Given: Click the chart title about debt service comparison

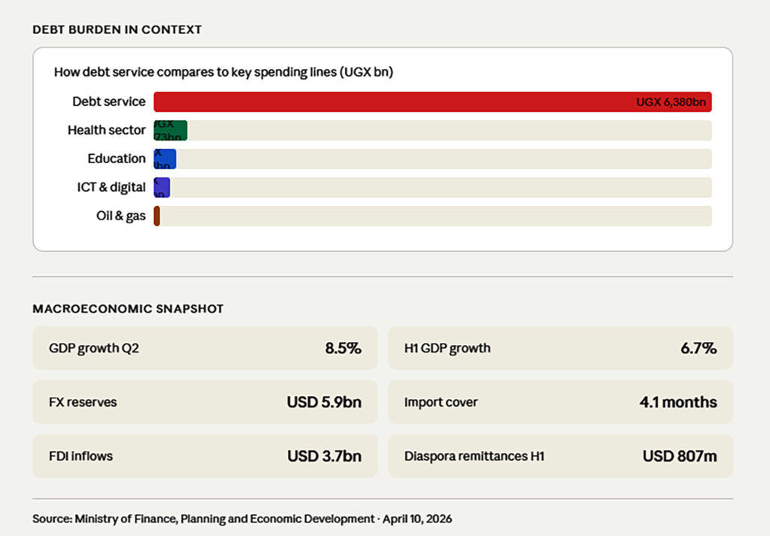Looking at the screenshot, I should click(223, 73).
